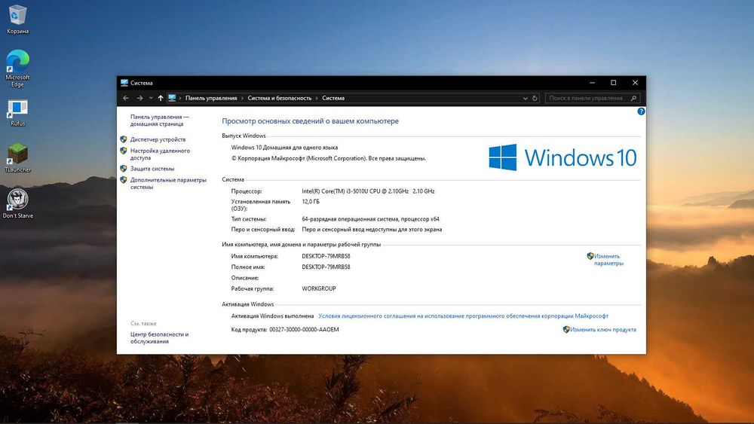Click the search magnifier icon
The image size is (754, 424).
coord(633,98)
